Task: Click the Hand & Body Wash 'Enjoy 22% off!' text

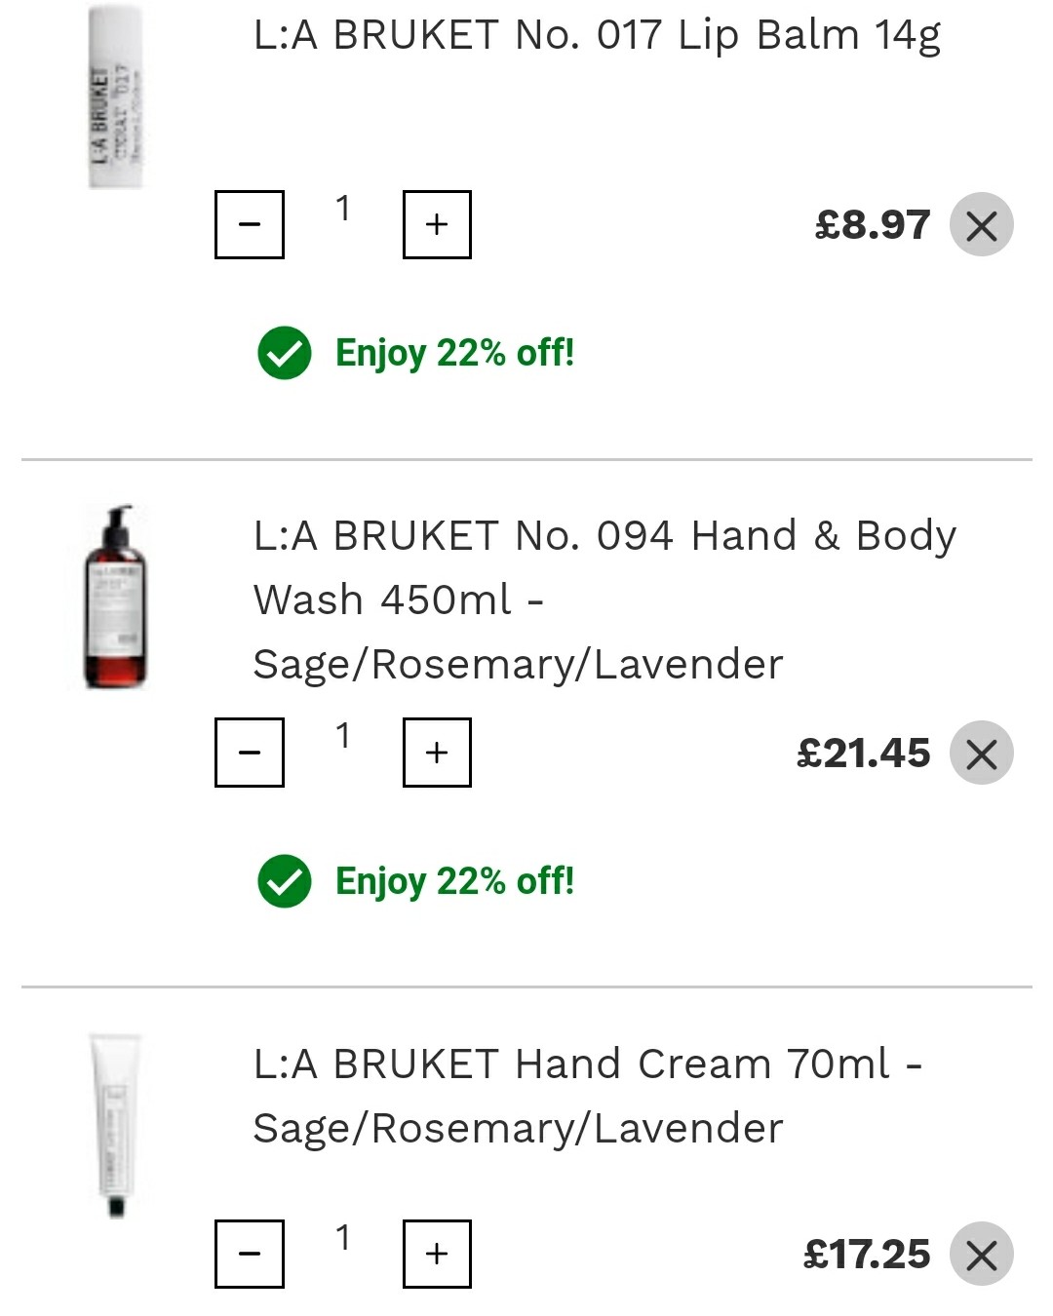Action: (x=454, y=881)
